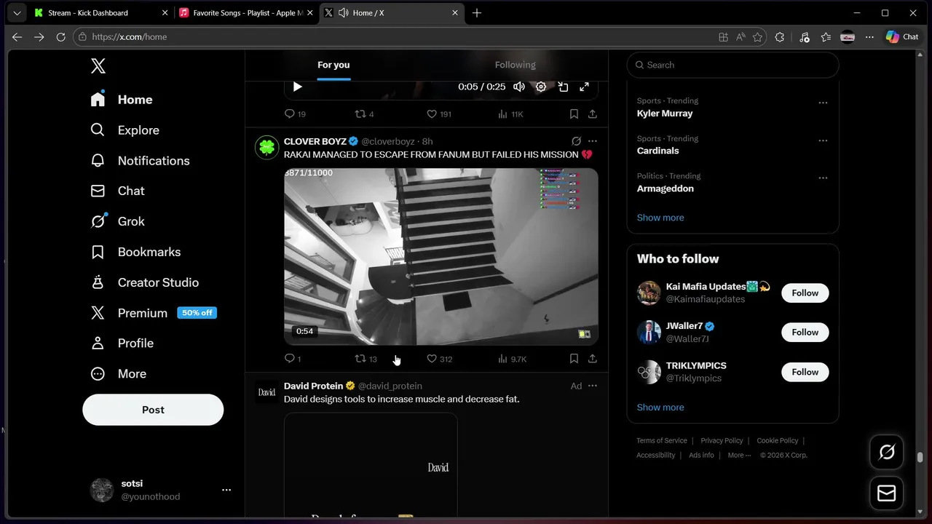Open the Copilot Chat button
Image resolution: width=932 pixels, height=524 pixels.
click(902, 37)
